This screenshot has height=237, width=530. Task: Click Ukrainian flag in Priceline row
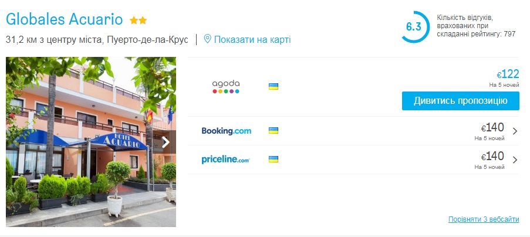[273, 159]
